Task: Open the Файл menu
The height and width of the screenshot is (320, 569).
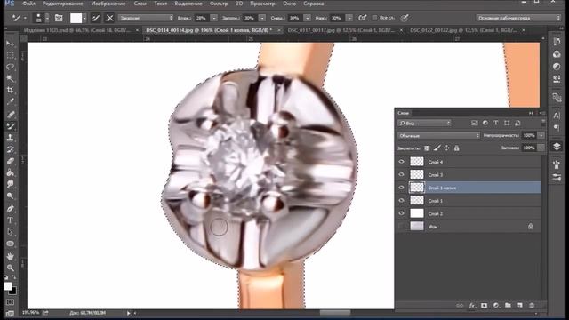Action: click(x=28, y=4)
